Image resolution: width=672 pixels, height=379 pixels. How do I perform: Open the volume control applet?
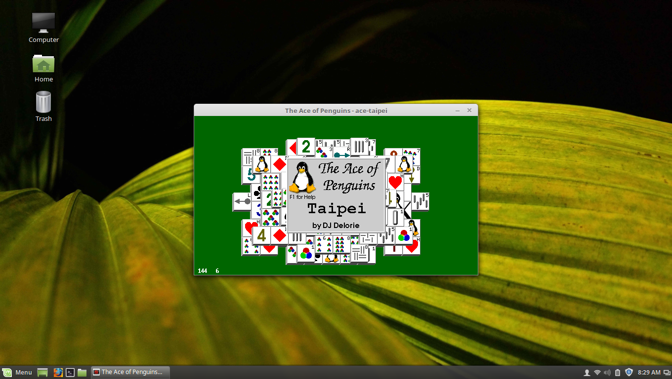[x=607, y=372]
